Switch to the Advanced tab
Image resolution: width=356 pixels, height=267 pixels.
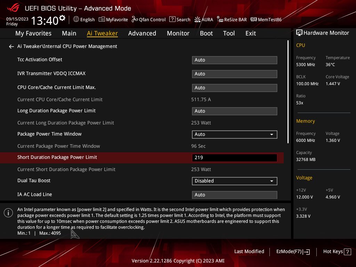click(x=142, y=33)
